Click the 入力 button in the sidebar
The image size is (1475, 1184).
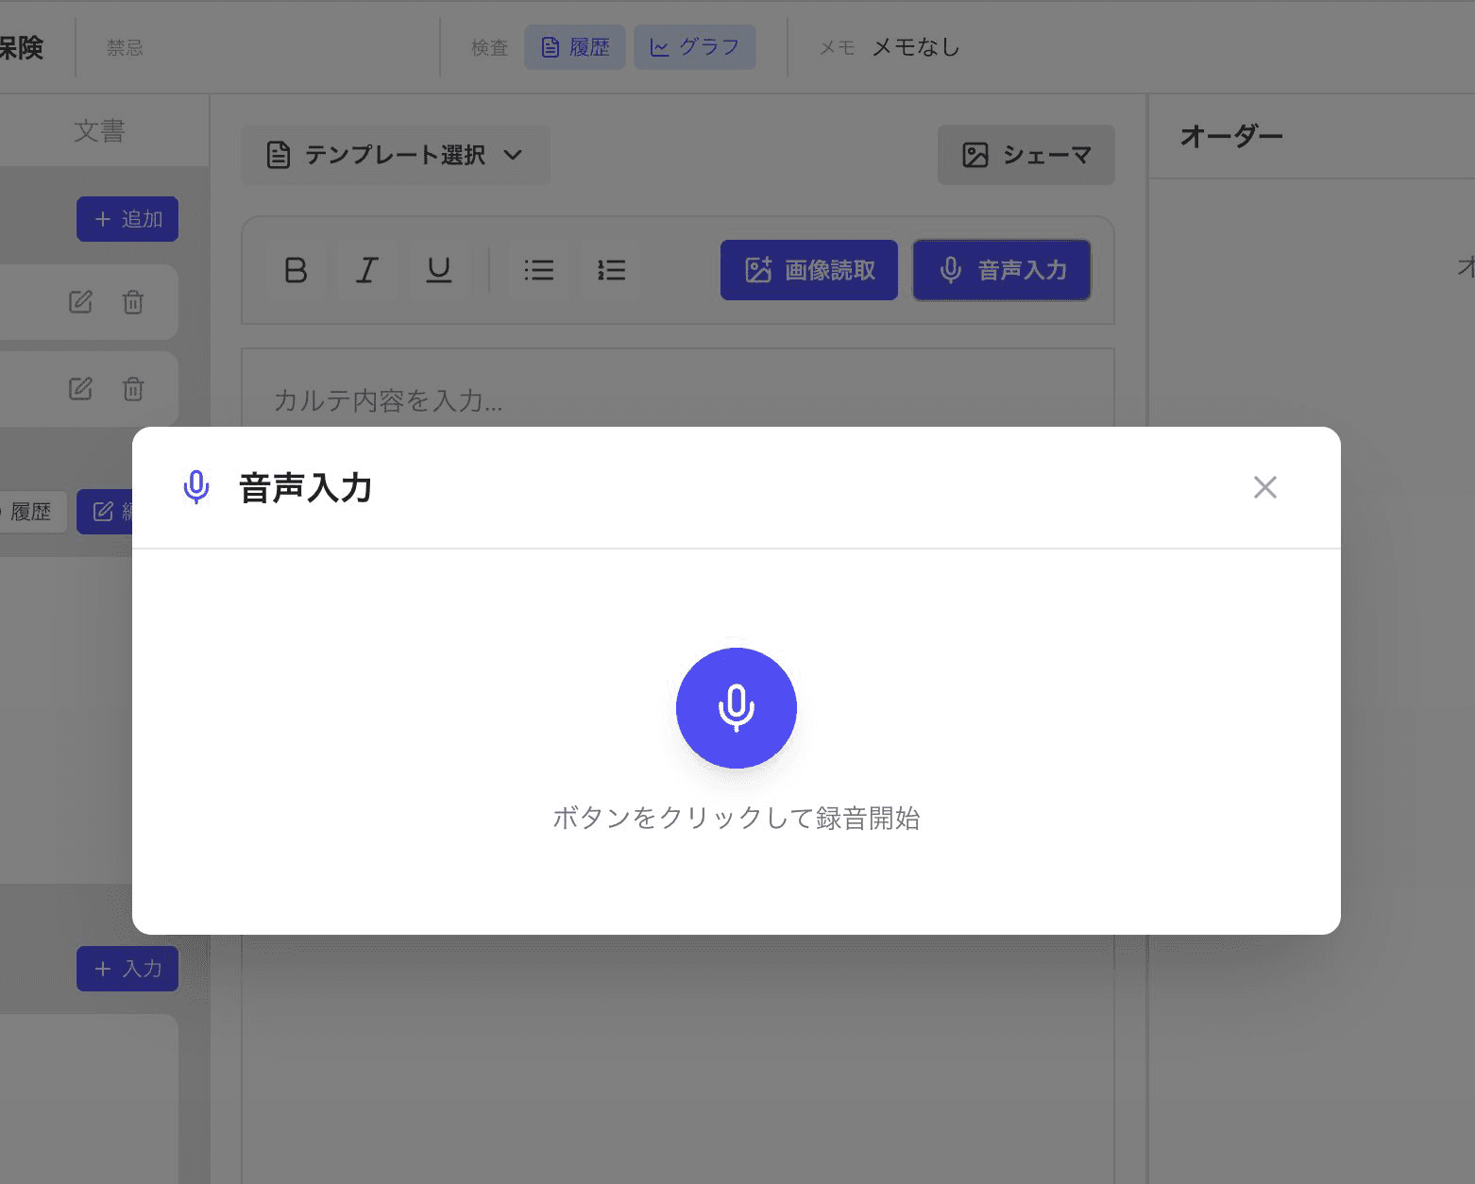tap(127, 969)
